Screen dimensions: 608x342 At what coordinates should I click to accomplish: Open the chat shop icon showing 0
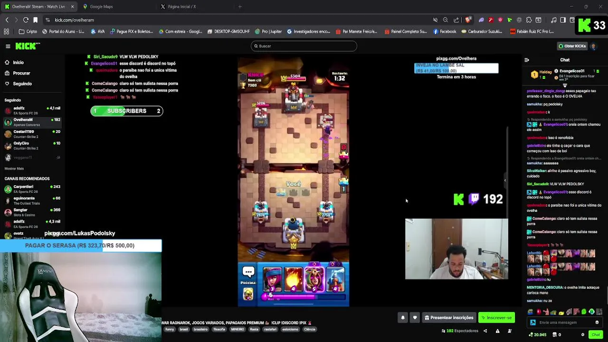[x=557, y=334]
